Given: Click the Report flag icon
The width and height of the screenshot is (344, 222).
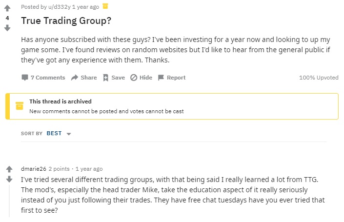Looking at the screenshot, I should 161,78.
